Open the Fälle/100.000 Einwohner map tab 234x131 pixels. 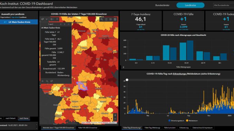pos(88,128)
